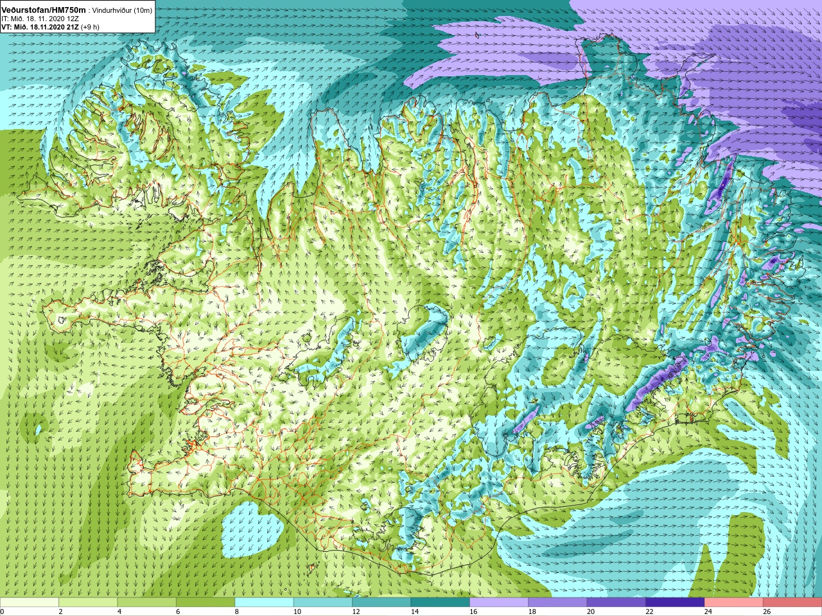Click the 'VT: Mið. 18.11.2020 21Z (+9 h)' line

coord(50,27)
